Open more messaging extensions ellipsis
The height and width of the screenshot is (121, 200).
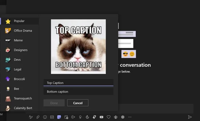[130, 117]
